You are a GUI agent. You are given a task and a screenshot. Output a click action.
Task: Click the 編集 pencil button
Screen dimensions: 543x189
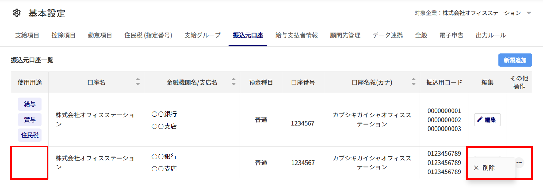point(487,120)
